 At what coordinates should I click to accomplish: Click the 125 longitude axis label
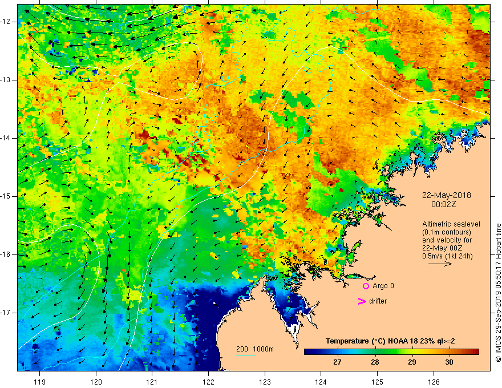click(x=378, y=382)
